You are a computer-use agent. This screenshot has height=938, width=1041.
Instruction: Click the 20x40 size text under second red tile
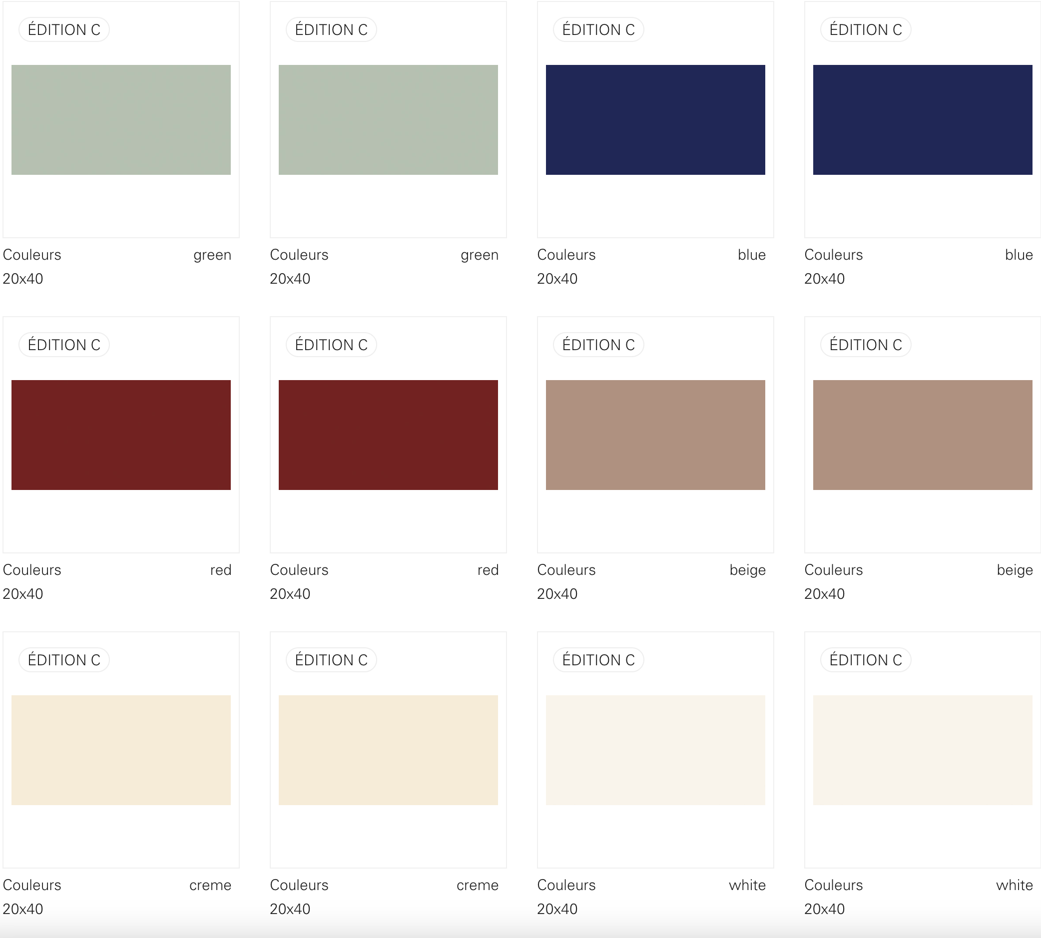[290, 594]
